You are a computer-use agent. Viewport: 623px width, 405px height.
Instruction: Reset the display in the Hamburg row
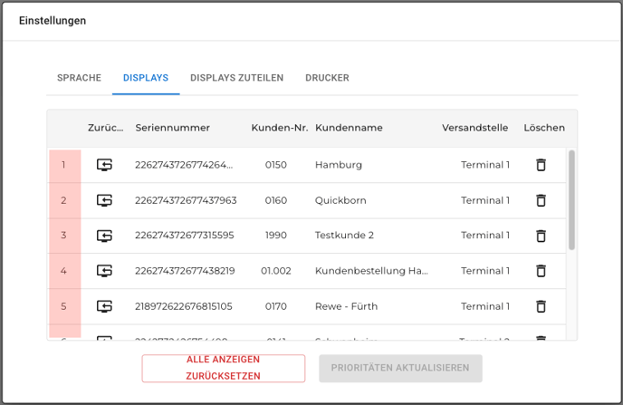click(105, 165)
